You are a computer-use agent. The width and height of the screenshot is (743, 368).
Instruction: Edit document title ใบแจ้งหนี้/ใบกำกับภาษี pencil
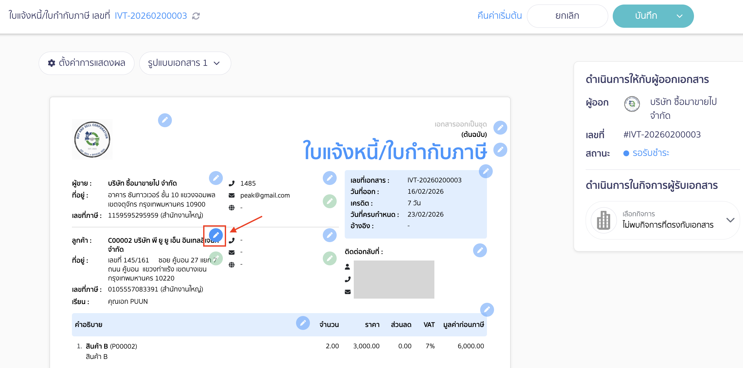(x=500, y=149)
